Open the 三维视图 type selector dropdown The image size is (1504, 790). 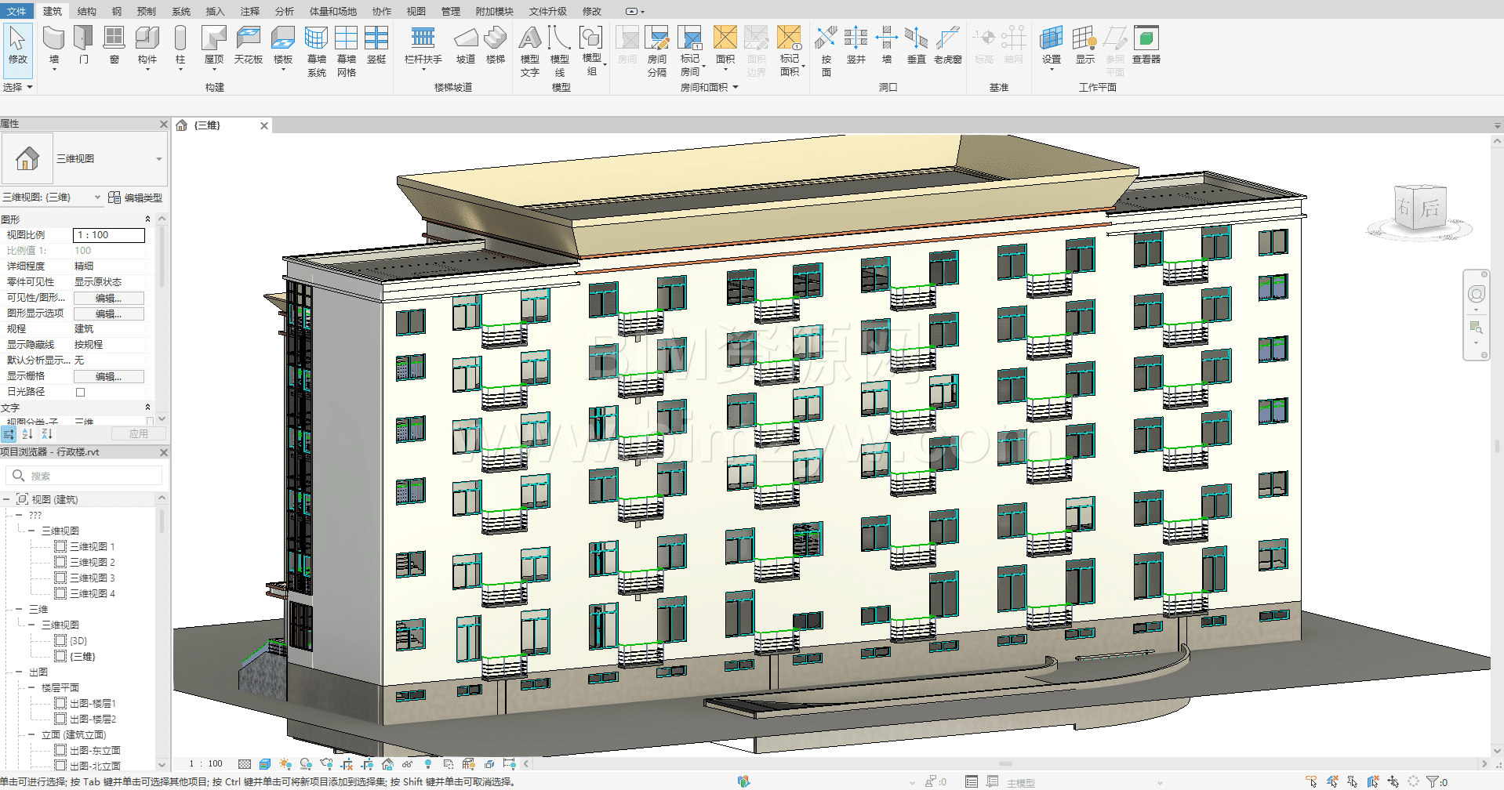(158, 159)
